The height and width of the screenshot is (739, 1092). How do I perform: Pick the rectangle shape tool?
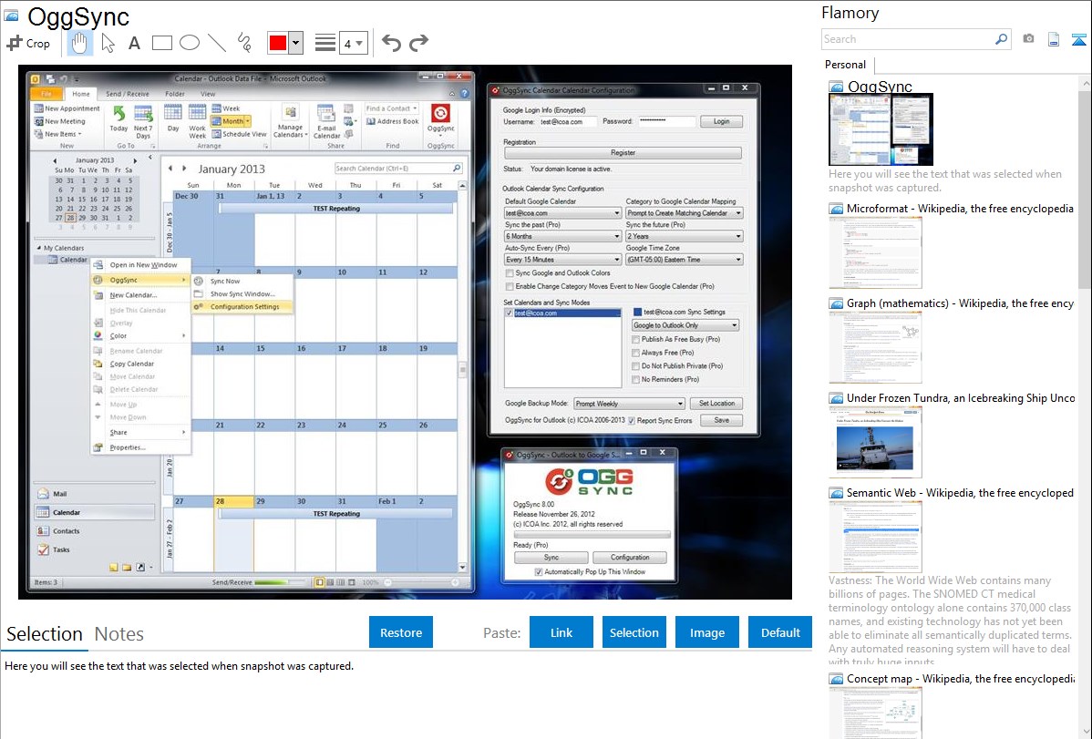pyautogui.click(x=161, y=43)
